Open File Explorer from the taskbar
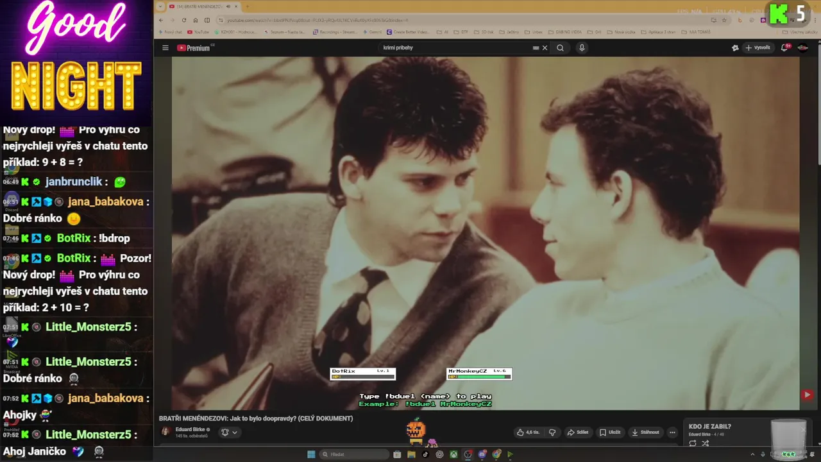 click(411, 454)
